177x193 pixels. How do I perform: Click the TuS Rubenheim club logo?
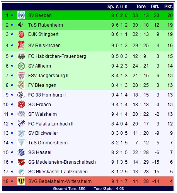(20, 25)
